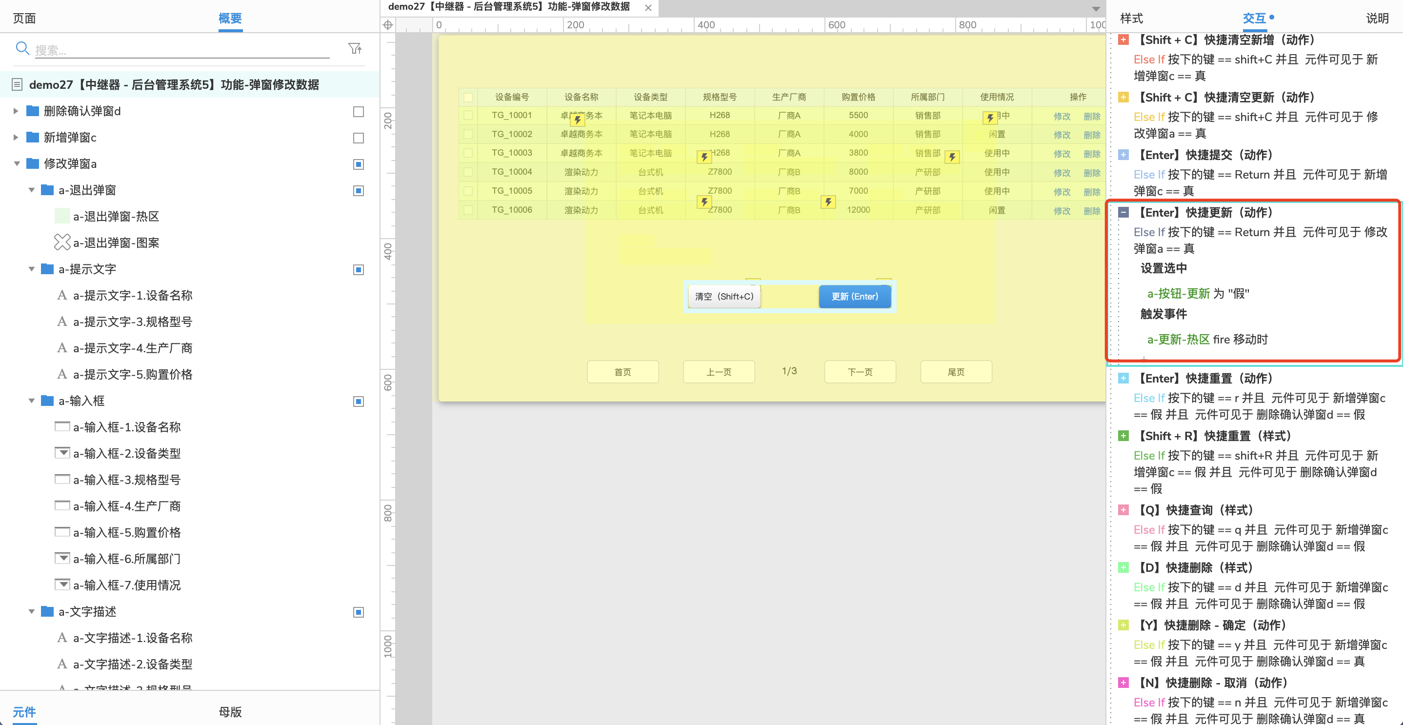Expand the 新增弹窗c tree folder
This screenshot has width=1403, height=725.
[x=16, y=137]
